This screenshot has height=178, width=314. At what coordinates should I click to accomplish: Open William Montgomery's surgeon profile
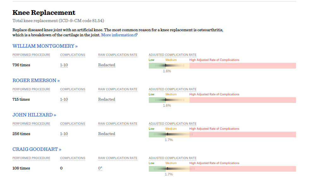coord(45,46)
